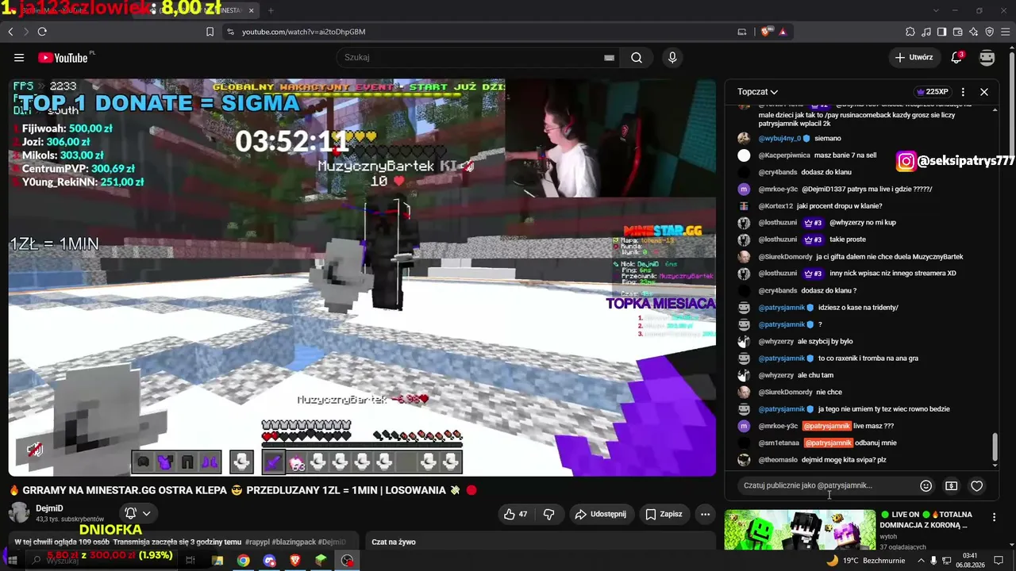The width and height of the screenshot is (1016, 571).
Task: Open Chrome from the taskbar
Action: tap(243, 561)
